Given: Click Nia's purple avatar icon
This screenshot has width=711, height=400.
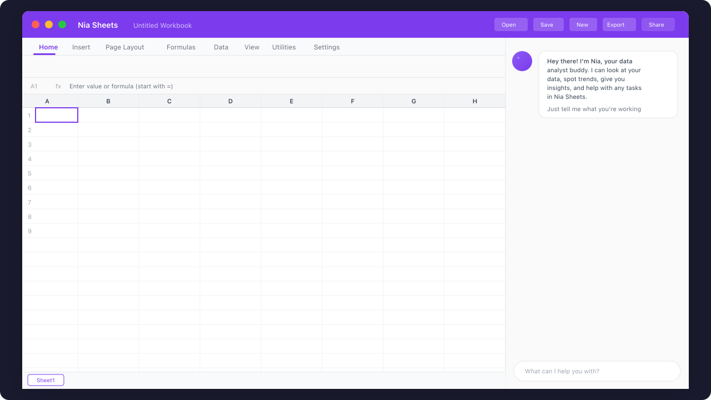Looking at the screenshot, I should [522, 61].
